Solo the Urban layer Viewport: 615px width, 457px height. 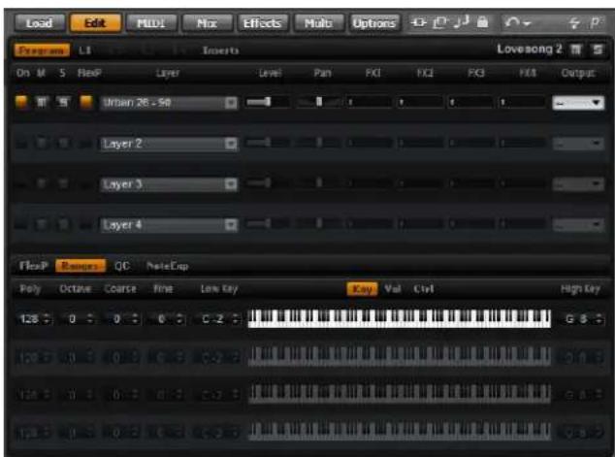point(63,103)
